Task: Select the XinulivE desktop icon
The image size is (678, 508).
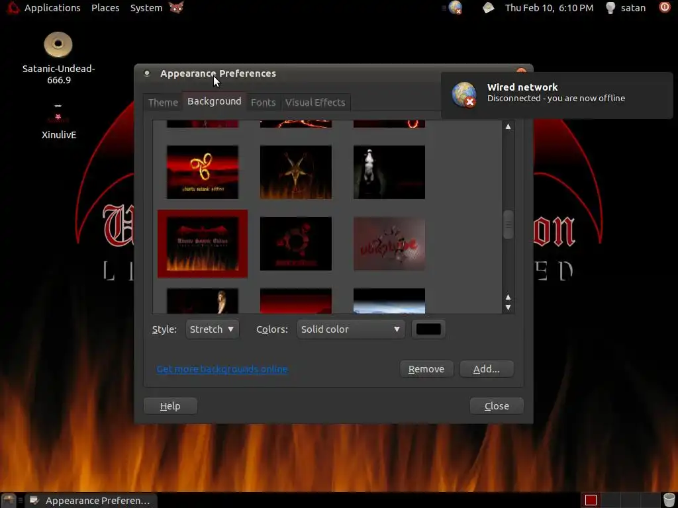Action: 59,122
